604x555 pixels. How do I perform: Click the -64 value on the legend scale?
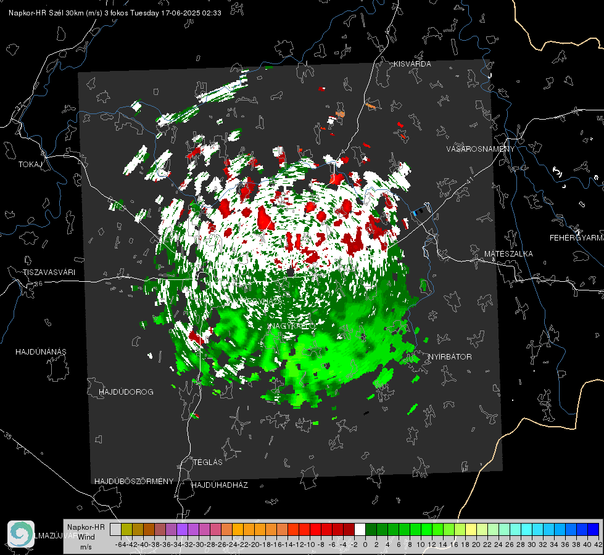(x=120, y=545)
